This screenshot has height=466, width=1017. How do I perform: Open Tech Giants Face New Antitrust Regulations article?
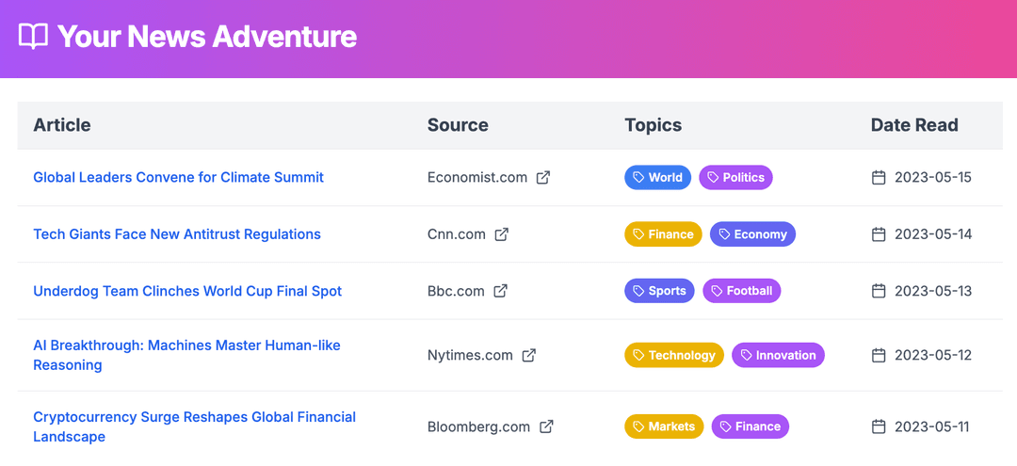click(x=177, y=234)
